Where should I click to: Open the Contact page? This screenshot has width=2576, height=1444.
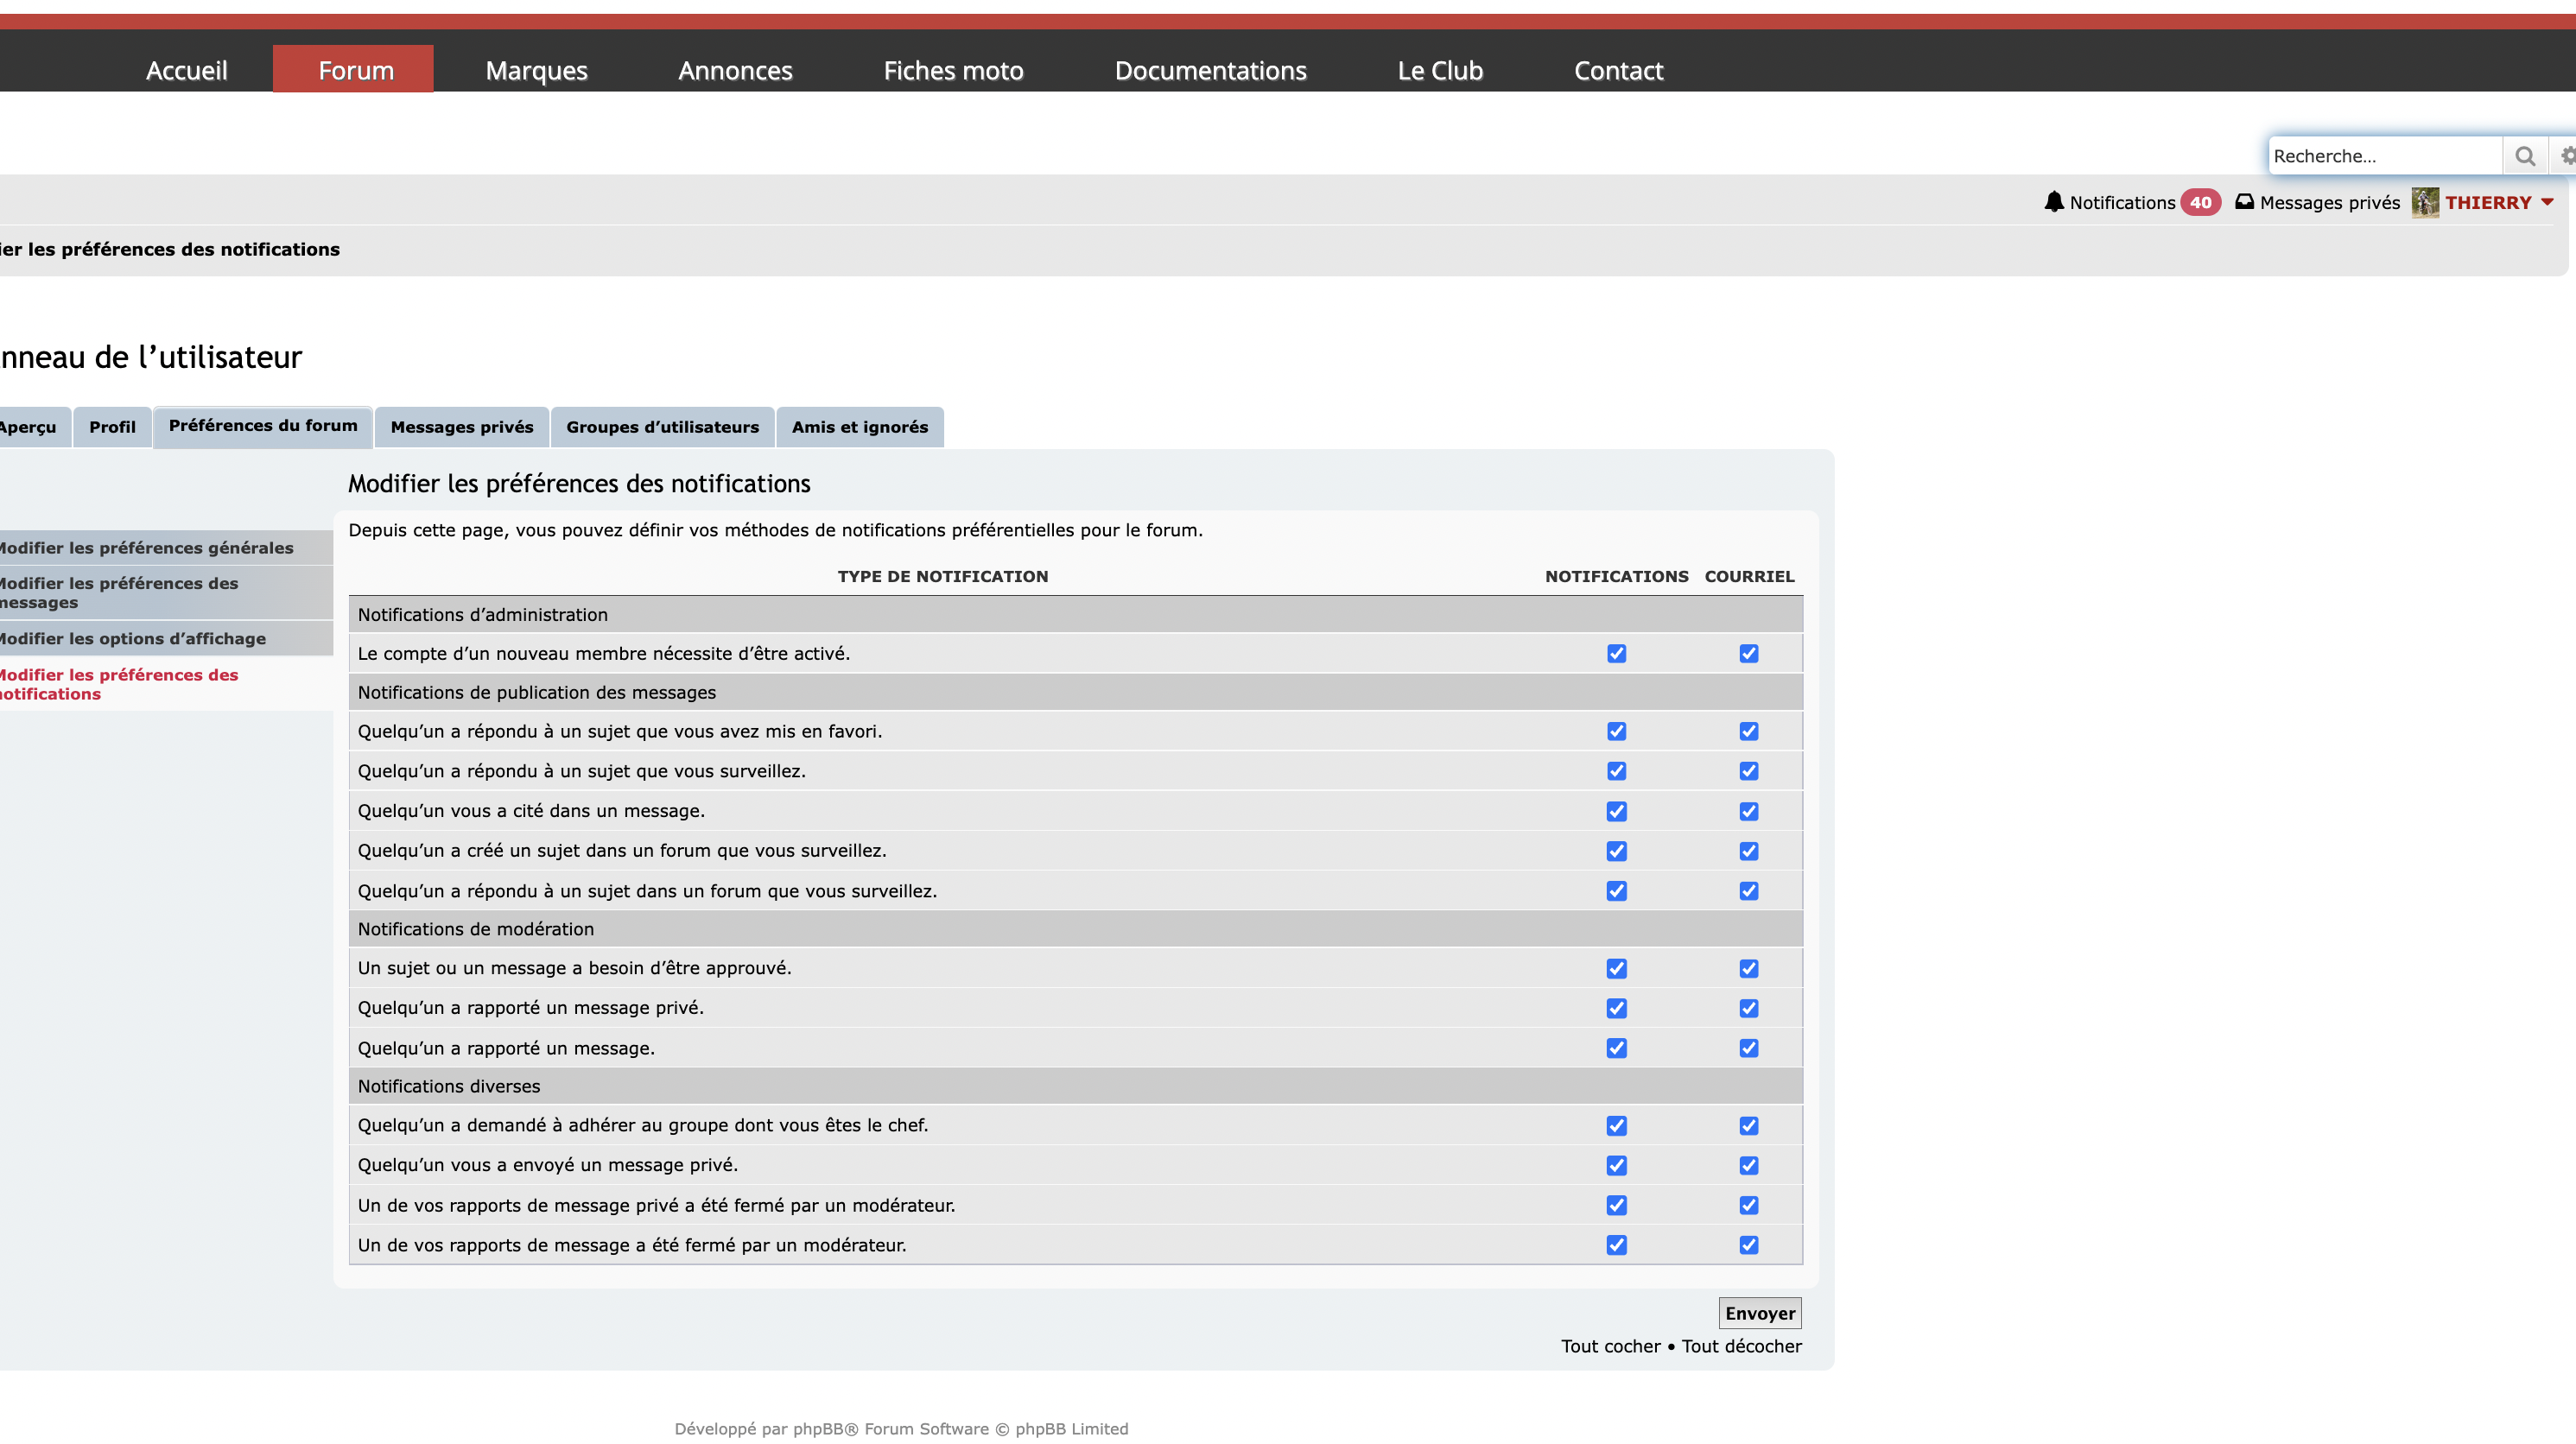pos(1618,70)
